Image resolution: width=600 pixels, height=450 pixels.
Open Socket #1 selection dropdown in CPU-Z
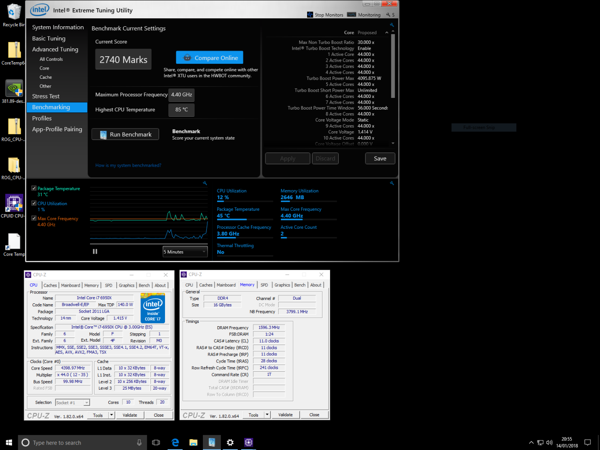[72, 402]
